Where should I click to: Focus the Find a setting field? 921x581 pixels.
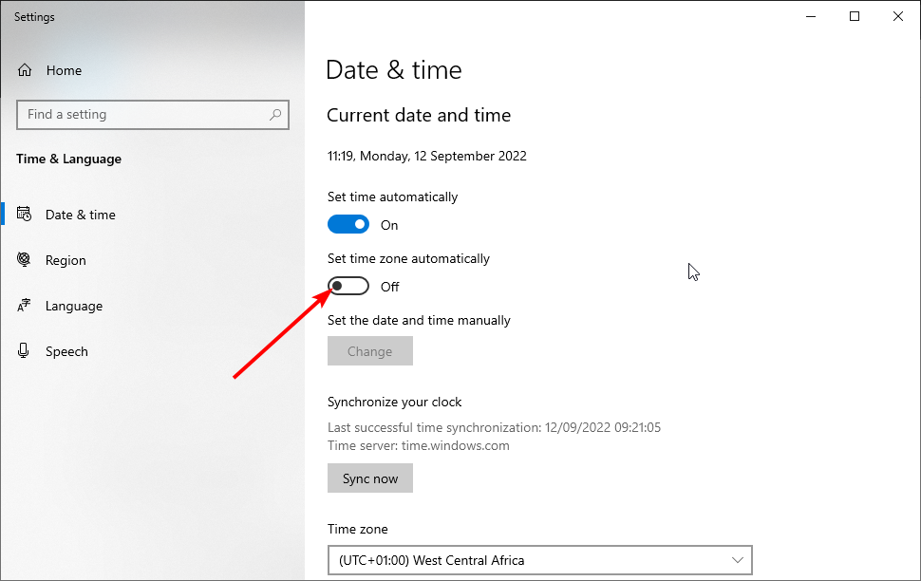click(x=153, y=115)
